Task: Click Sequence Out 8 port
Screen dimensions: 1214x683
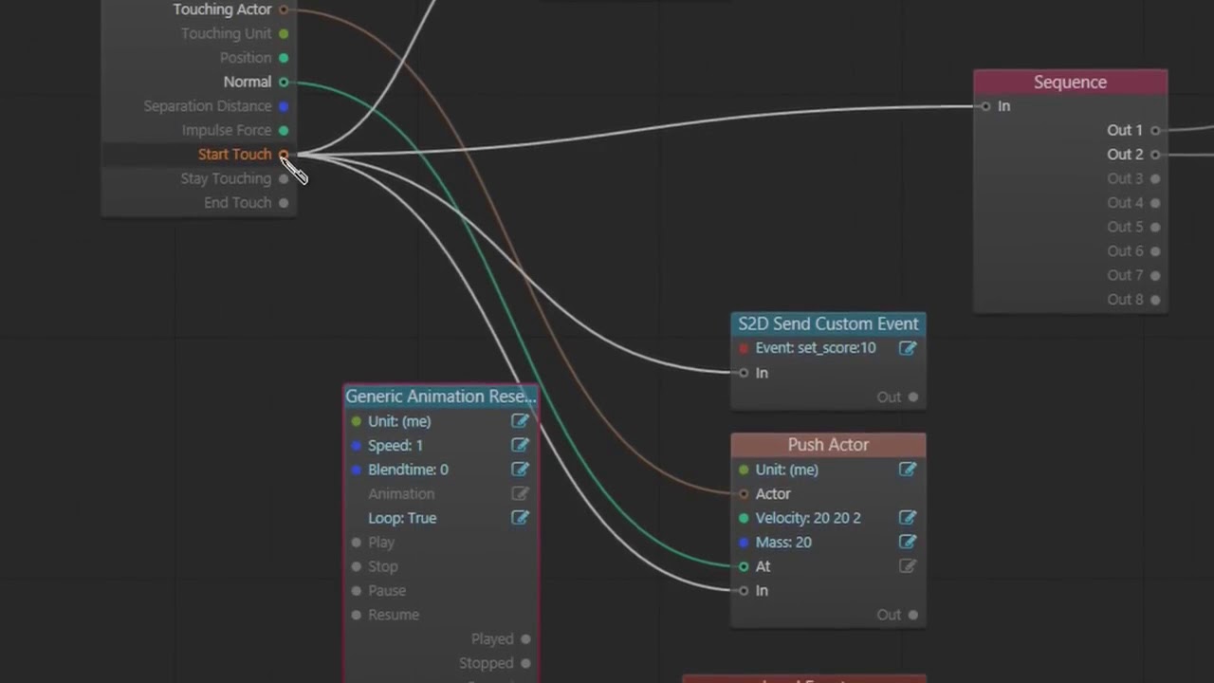Action: pyautogui.click(x=1155, y=300)
